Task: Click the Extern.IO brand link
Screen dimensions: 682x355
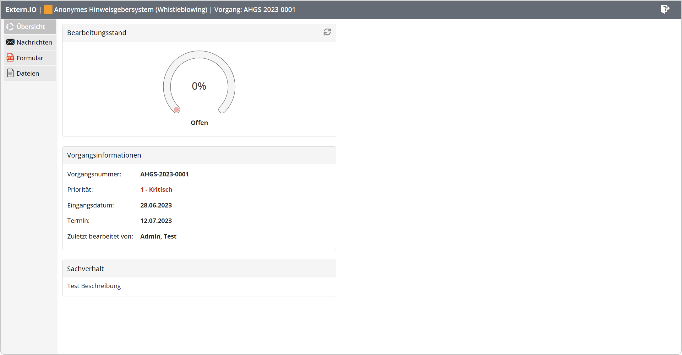Action: (x=21, y=10)
